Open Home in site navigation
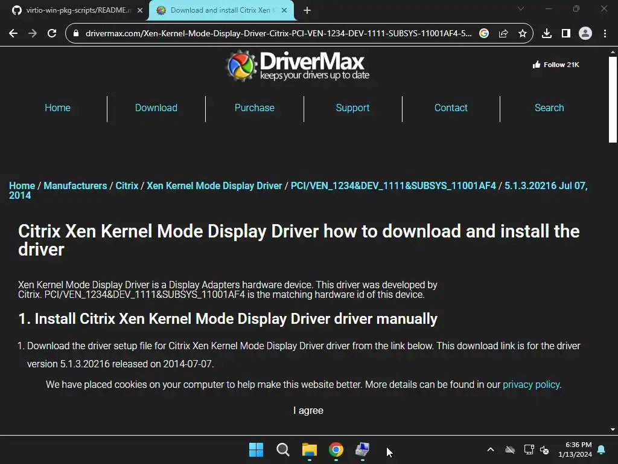Image resolution: width=618 pixels, height=464 pixels. click(57, 108)
